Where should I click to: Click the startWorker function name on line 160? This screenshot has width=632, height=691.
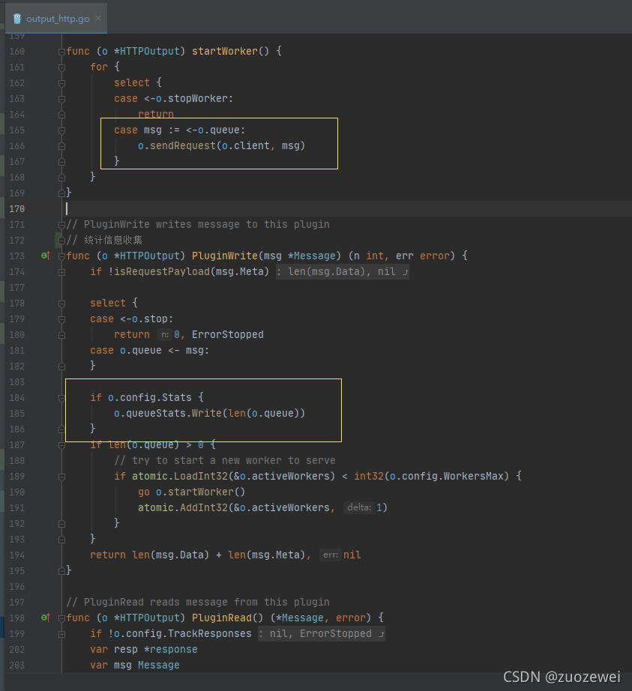(x=225, y=51)
